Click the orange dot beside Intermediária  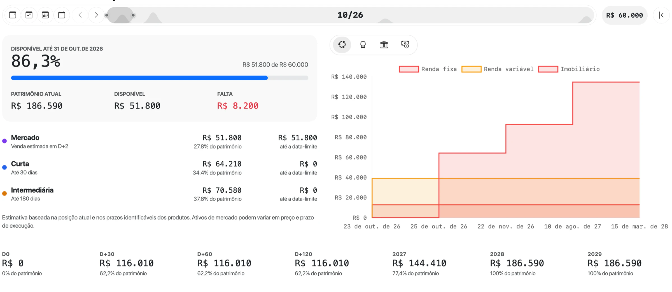(x=4, y=194)
